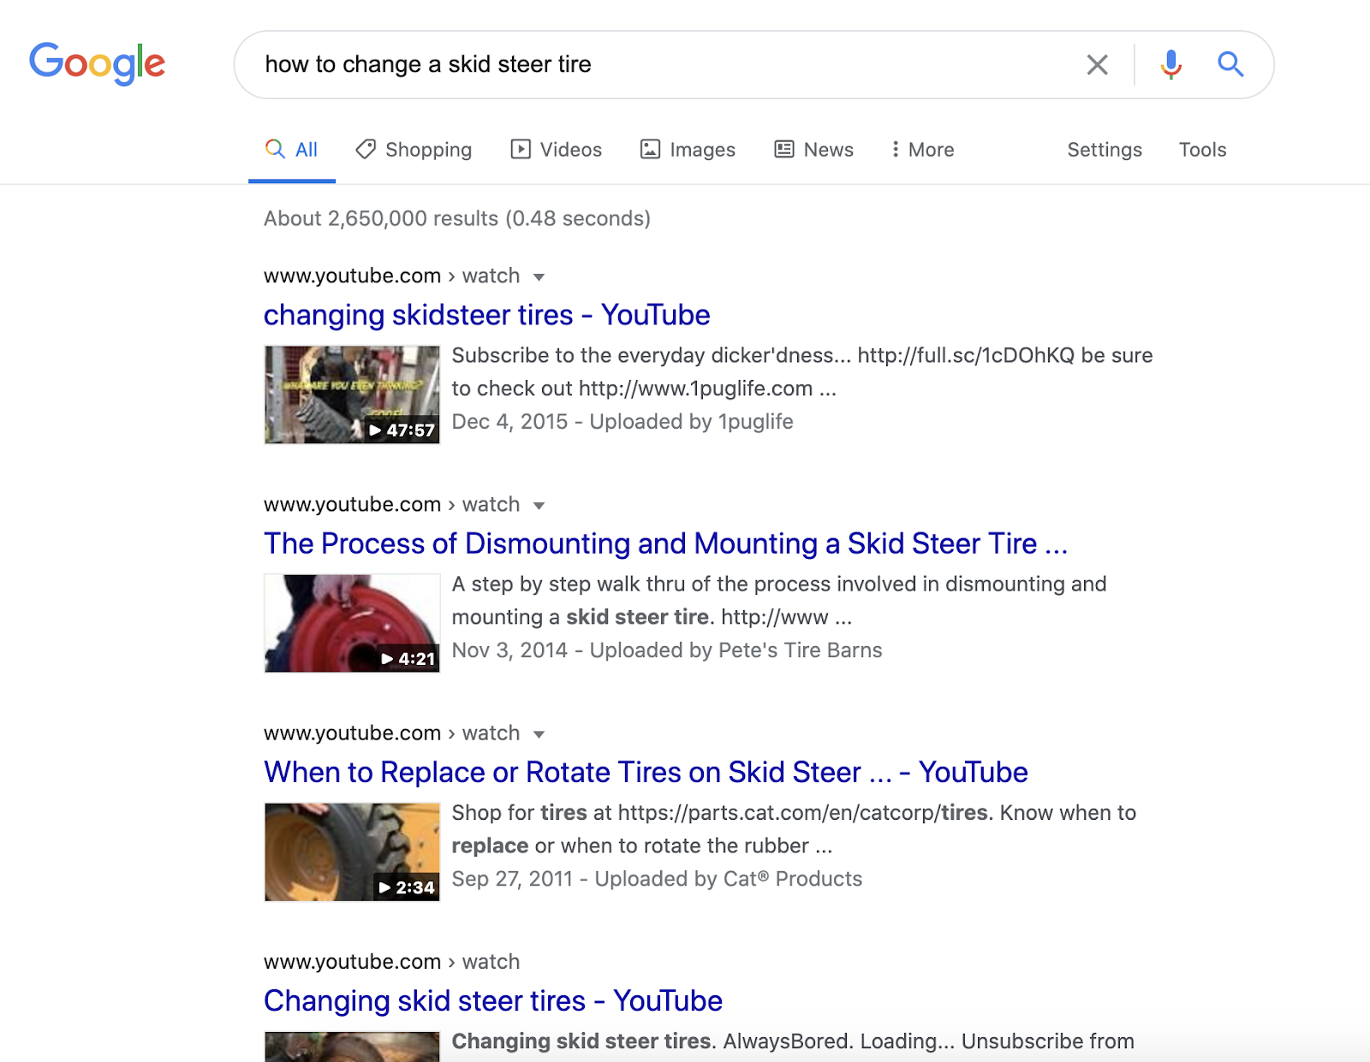Play the 4:21 red wheel video thumbnail

[x=352, y=623]
